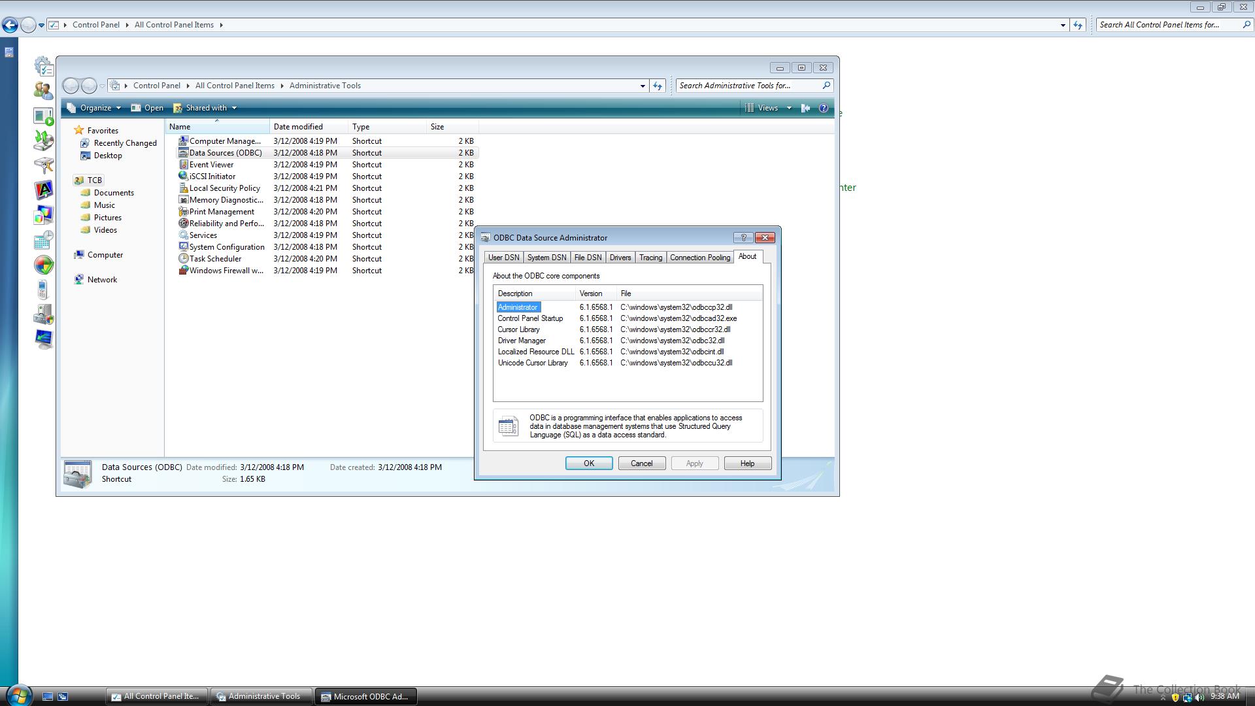Click the Start orb on the taskbar
This screenshot has height=706, width=1255.
19,696
